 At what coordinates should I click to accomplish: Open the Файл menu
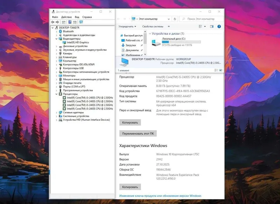pyautogui.click(x=55, y=17)
